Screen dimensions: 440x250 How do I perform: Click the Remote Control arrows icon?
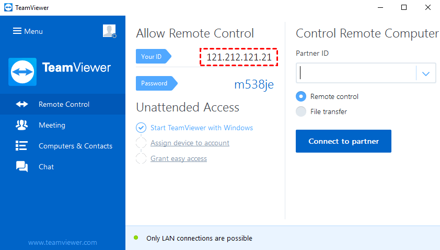pos(22,104)
